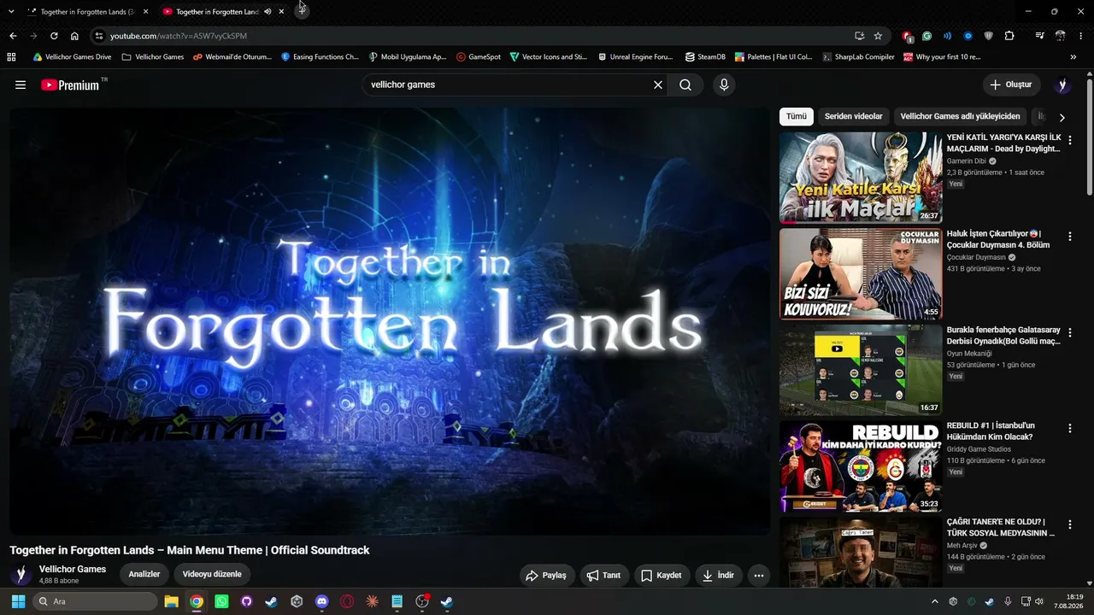Open options for the Dead by Daylight video
Screen dimensions: 1094x615
click(x=1069, y=140)
